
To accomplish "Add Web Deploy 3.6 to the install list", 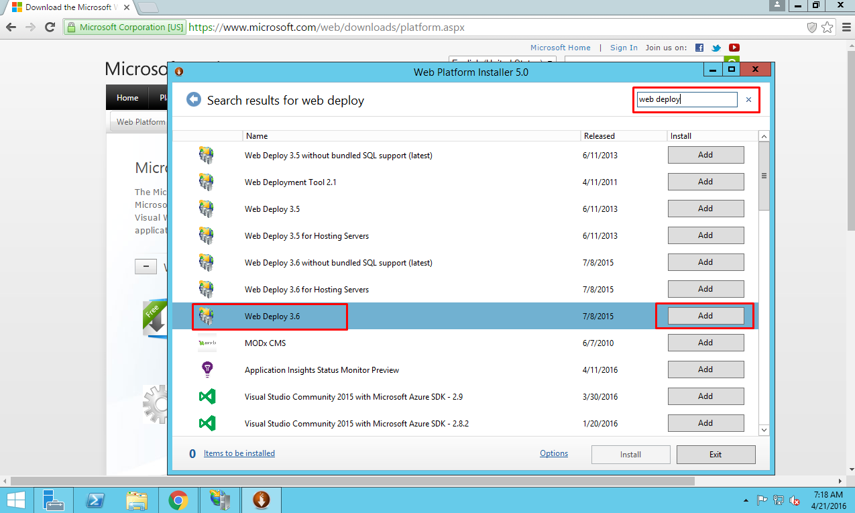I will (705, 316).
